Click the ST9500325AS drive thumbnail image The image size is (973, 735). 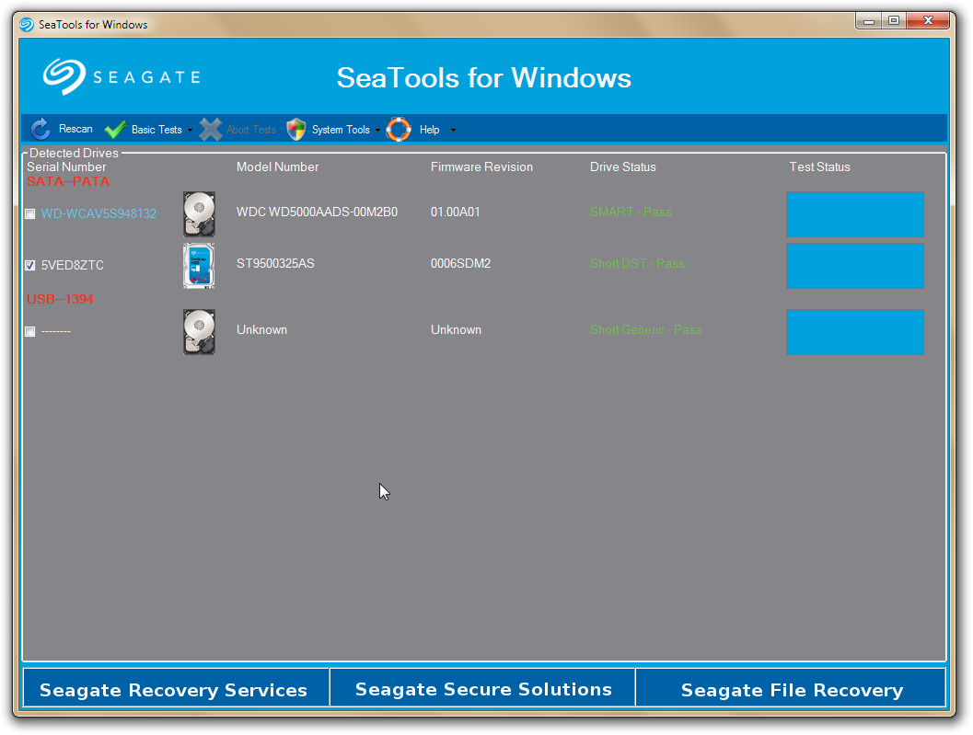tap(199, 266)
